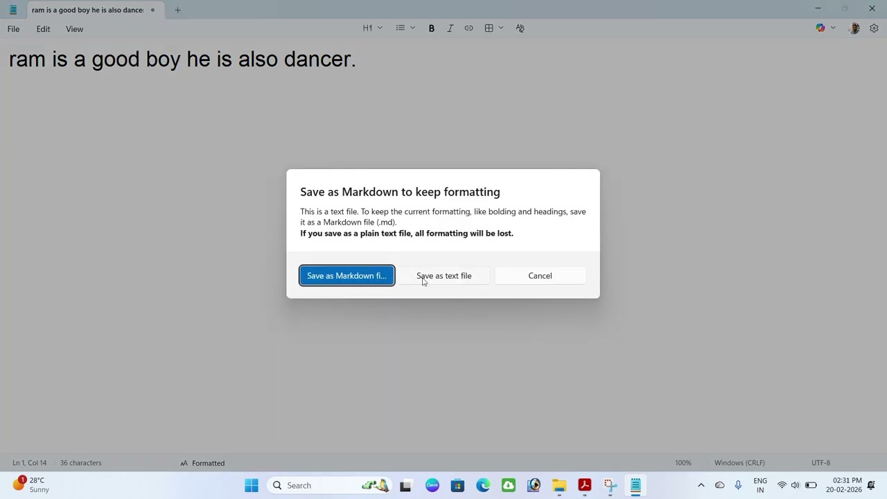Open the green download app in taskbar
This screenshot has height=499, width=887.
point(509,485)
